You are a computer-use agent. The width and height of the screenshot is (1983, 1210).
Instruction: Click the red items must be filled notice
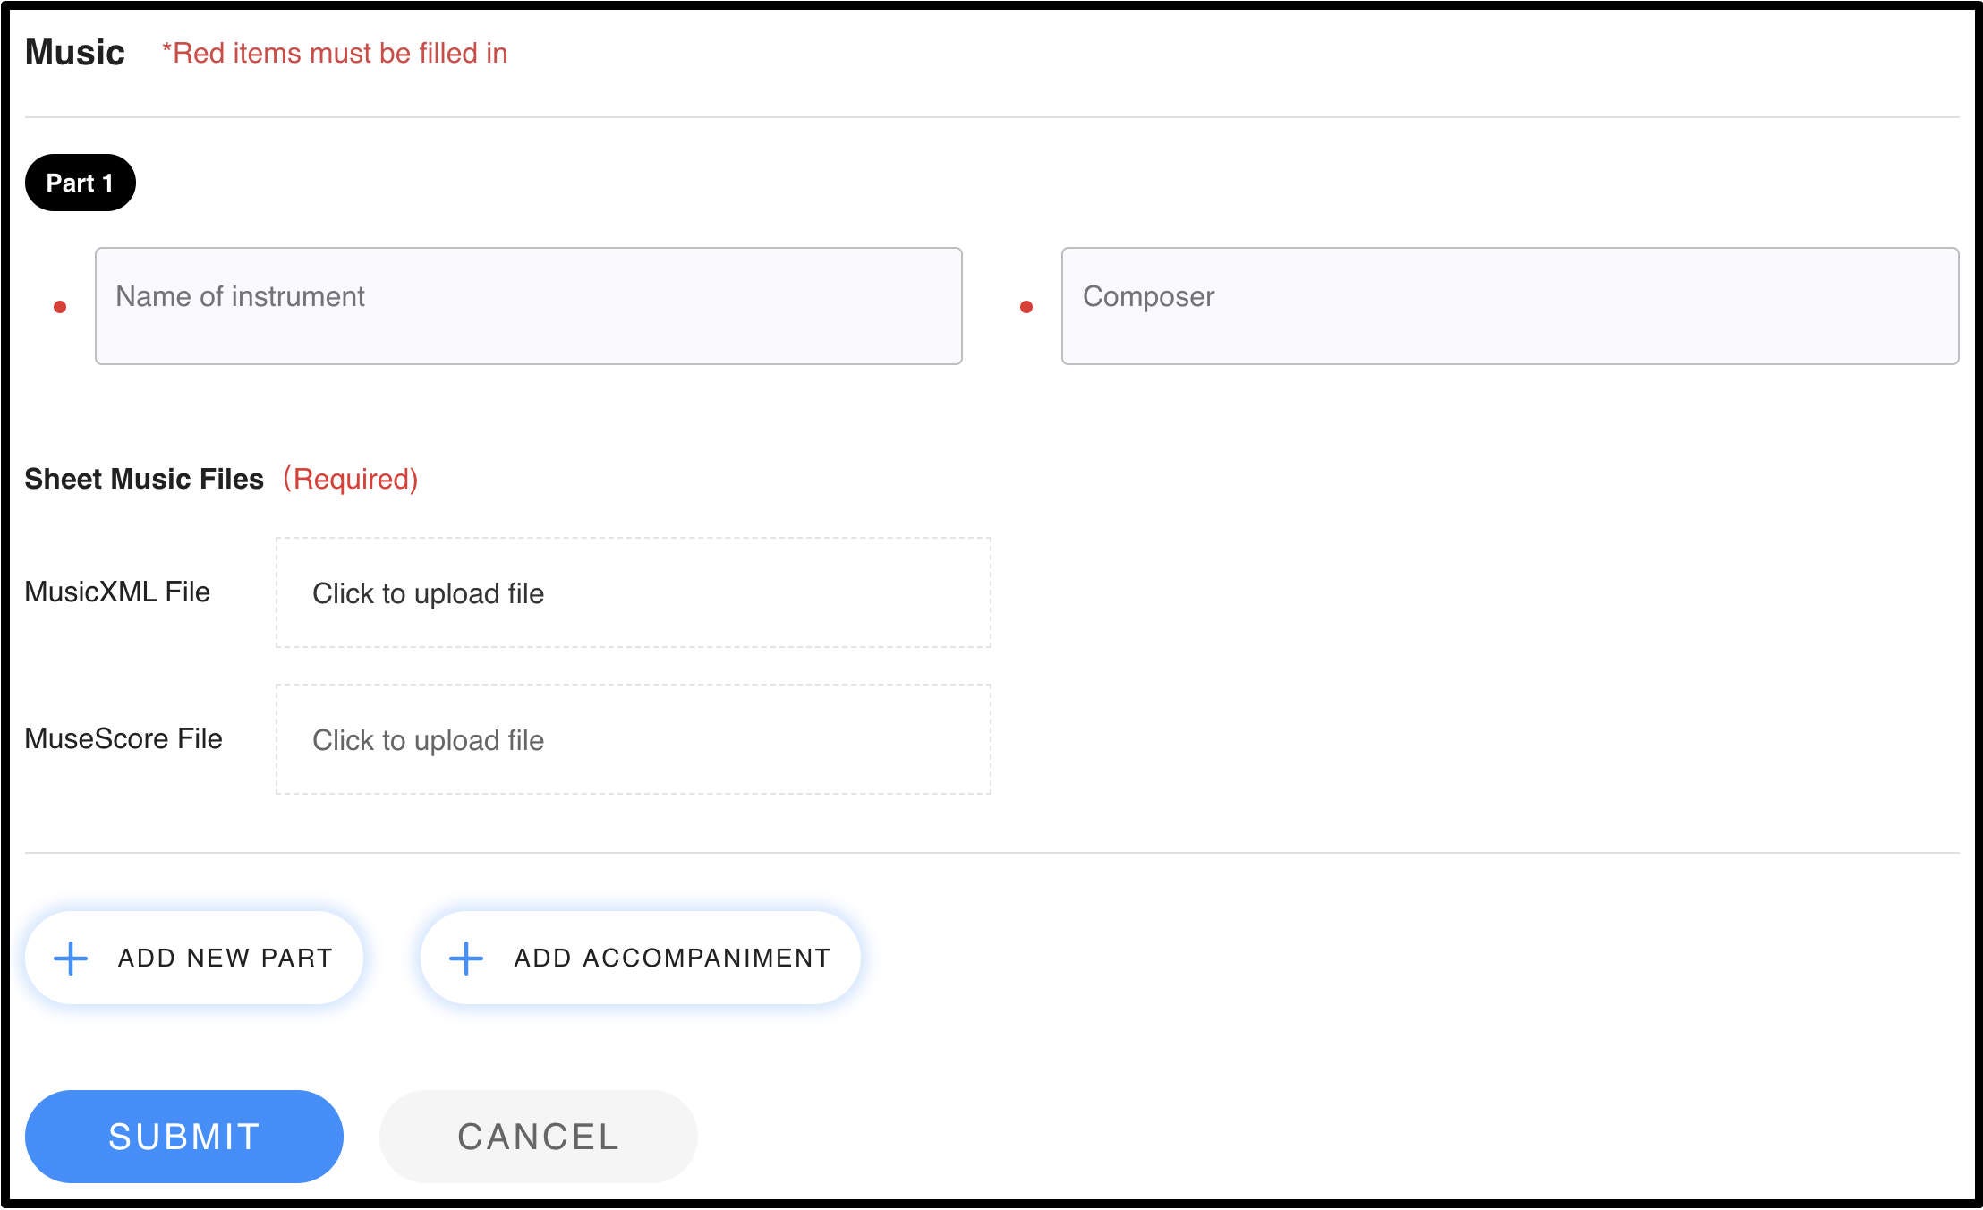(335, 53)
